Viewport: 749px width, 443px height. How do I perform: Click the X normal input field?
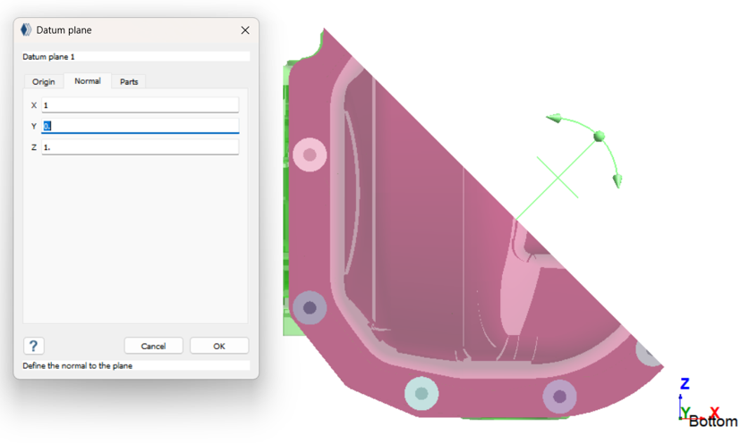[x=140, y=105]
